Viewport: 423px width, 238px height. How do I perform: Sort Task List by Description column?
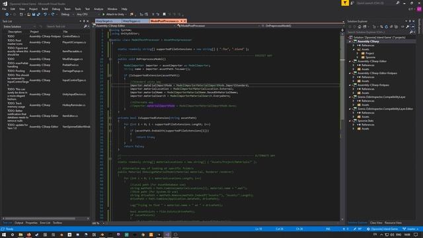click(x=15, y=32)
